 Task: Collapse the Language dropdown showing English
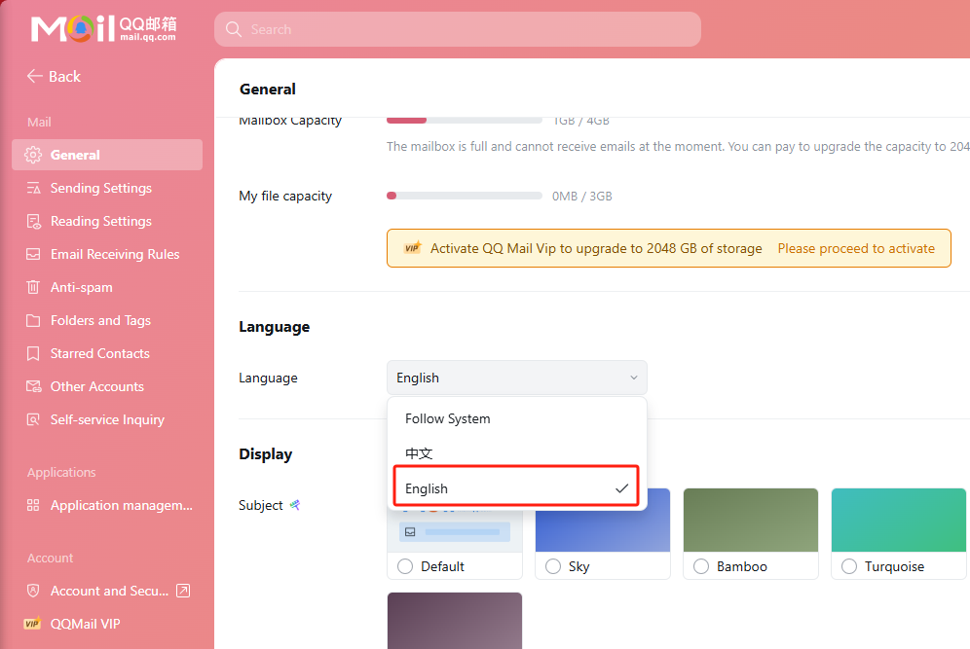[x=516, y=378]
